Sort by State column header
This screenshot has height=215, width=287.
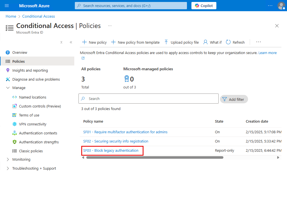[219, 121]
